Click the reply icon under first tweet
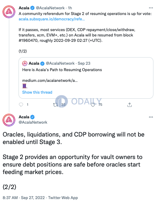 pyautogui.click(x=21, y=105)
